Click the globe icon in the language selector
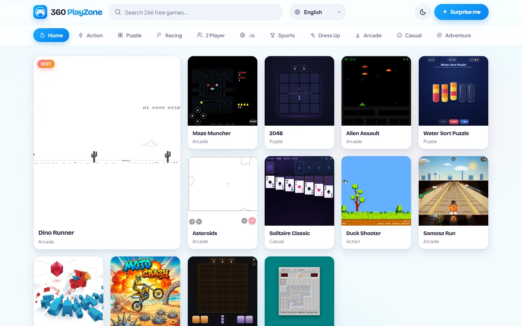The image size is (522, 326). [298, 12]
